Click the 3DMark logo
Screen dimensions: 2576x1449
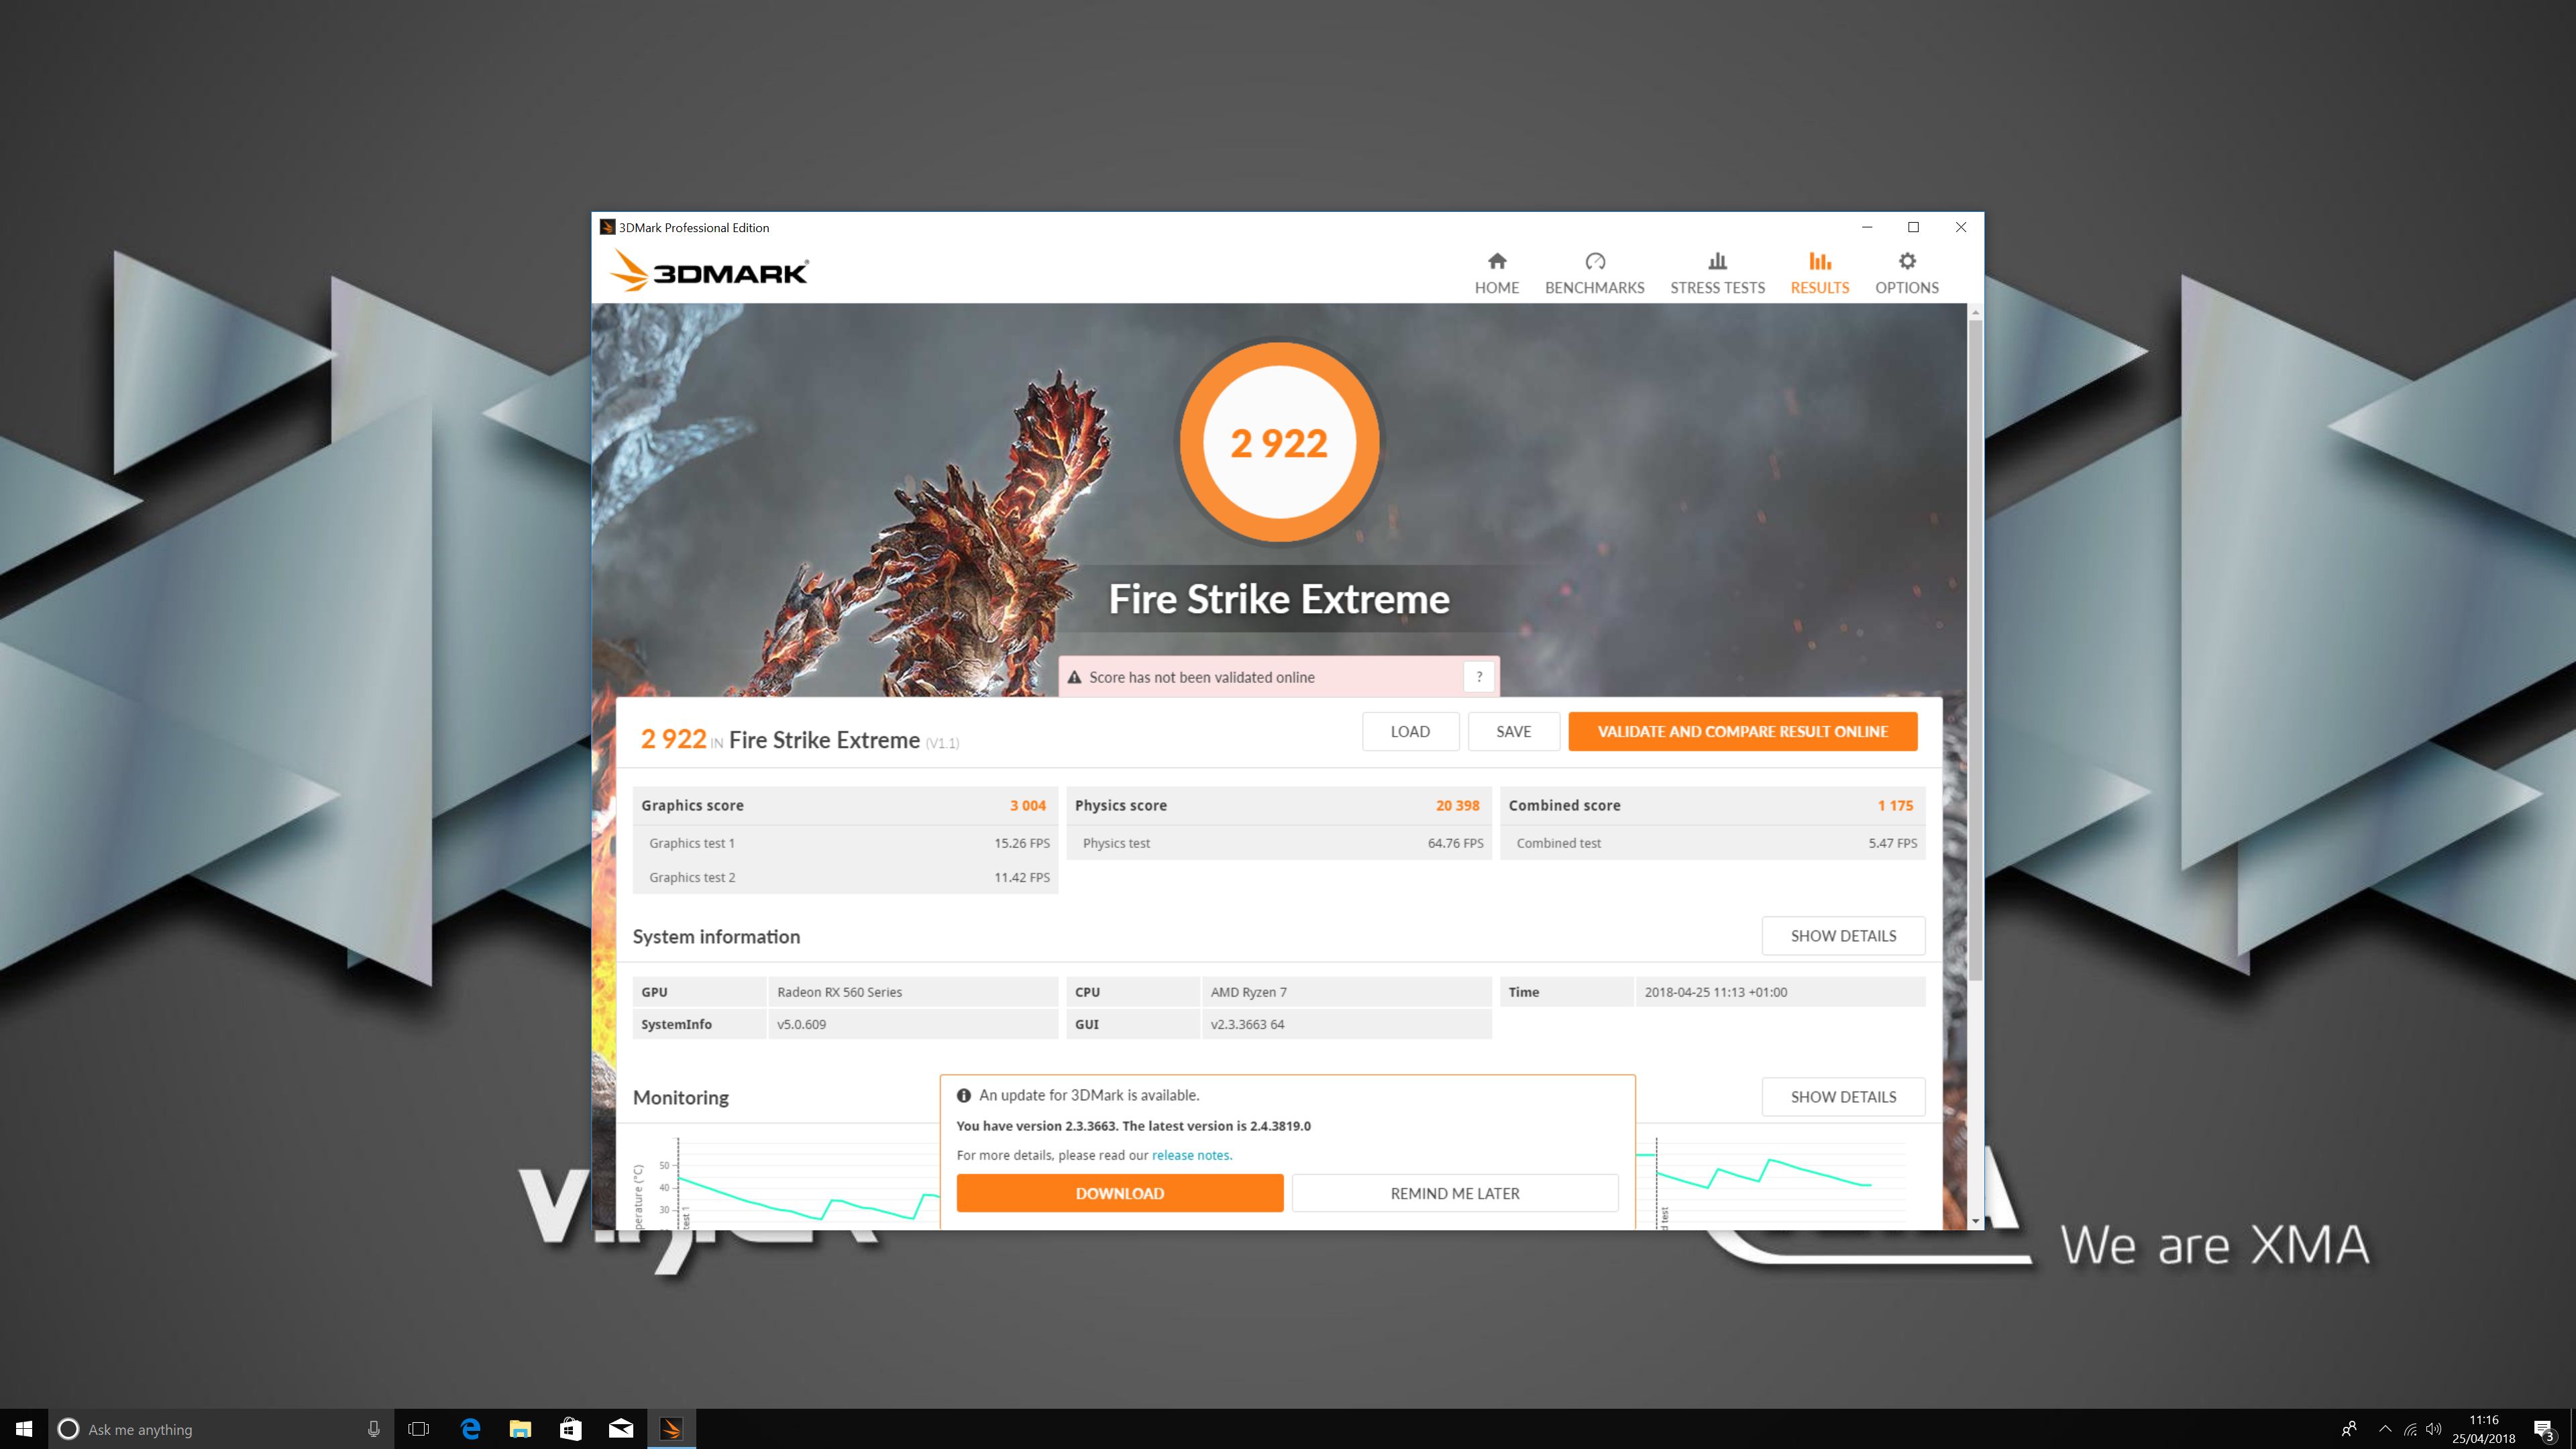pos(709,271)
